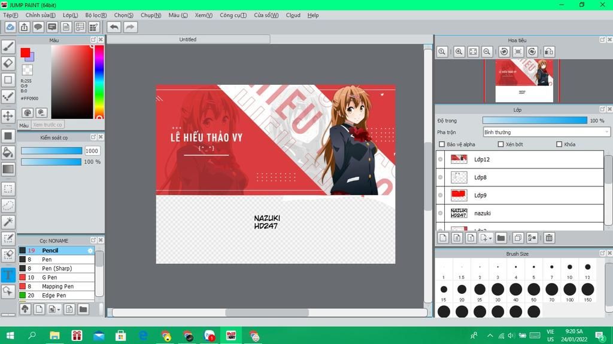
Task: Click the new layer page icon
Action: pos(443,238)
